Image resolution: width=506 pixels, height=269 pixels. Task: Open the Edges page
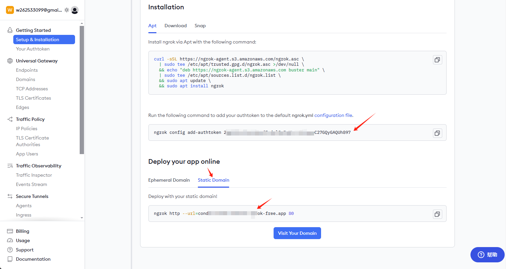tap(23, 107)
